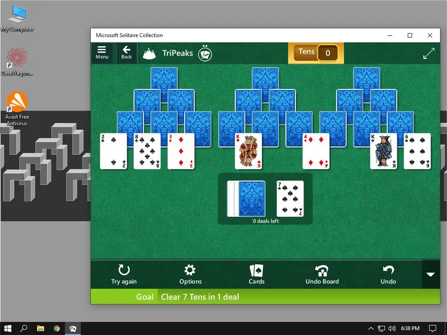This screenshot has height=335, width=447.
Task: Play the 2 of clubs card
Action: click(x=113, y=151)
